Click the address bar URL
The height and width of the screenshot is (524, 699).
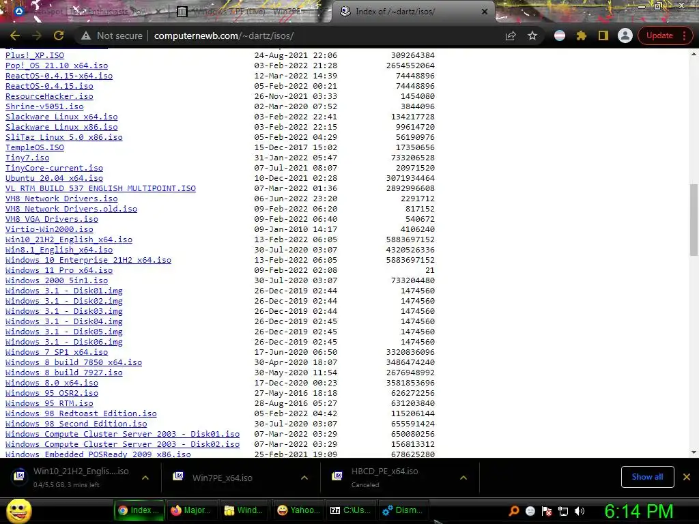pos(224,35)
